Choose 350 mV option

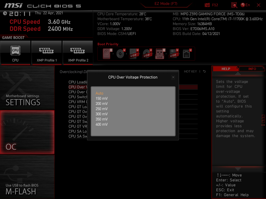pyautogui.click(x=102, y=119)
